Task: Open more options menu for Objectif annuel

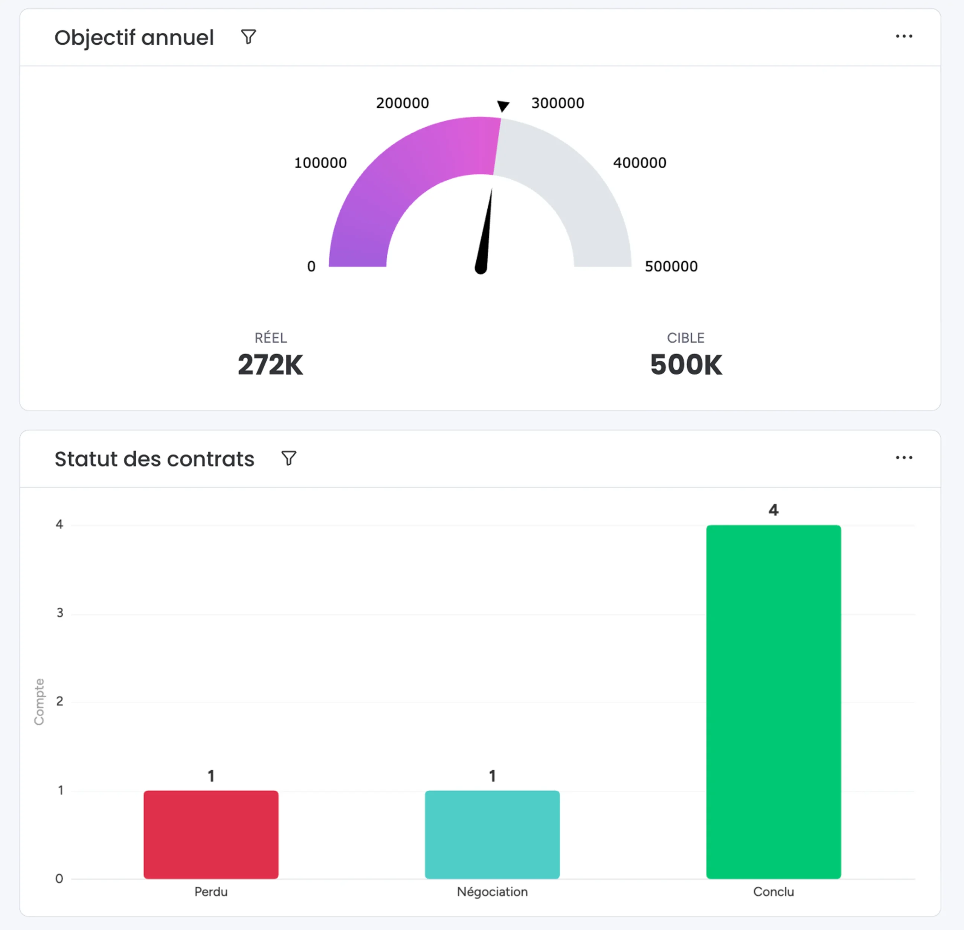Action: [x=904, y=37]
